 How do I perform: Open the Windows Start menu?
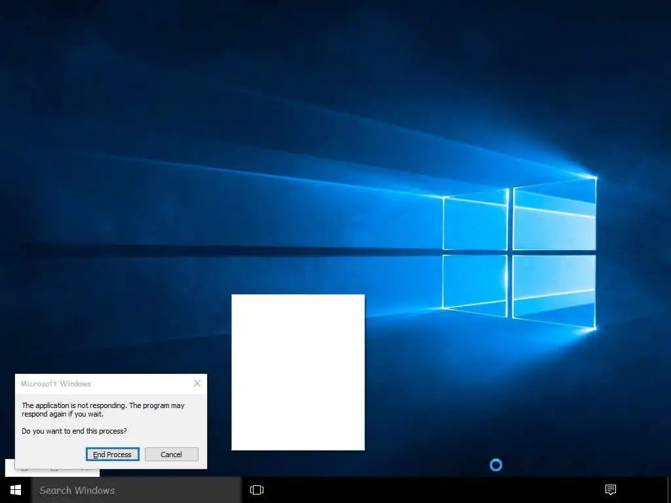16,490
